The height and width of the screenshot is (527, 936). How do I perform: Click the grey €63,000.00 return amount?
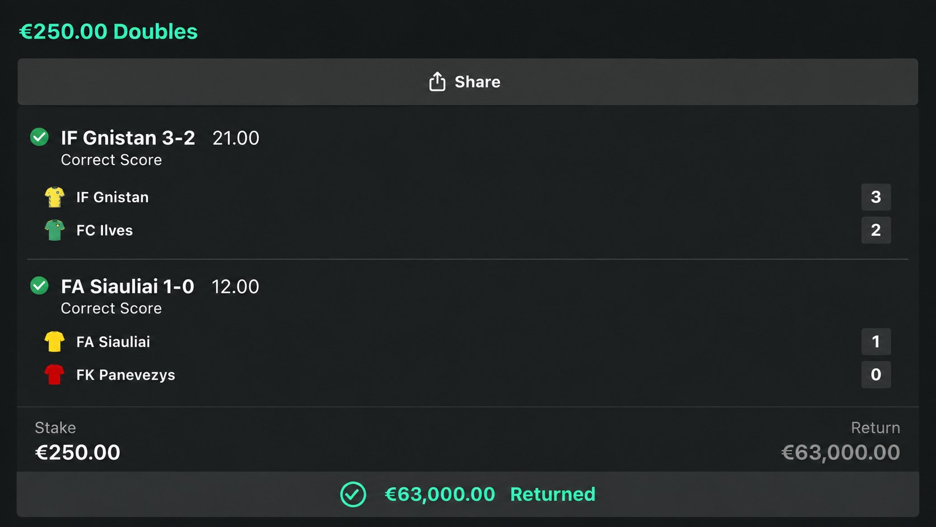(x=841, y=453)
